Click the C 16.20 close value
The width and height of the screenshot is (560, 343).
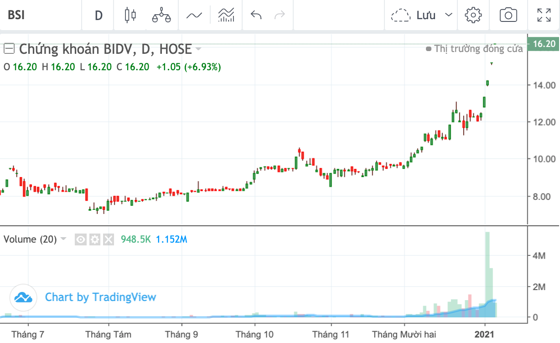pyautogui.click(x=133, y=67)
